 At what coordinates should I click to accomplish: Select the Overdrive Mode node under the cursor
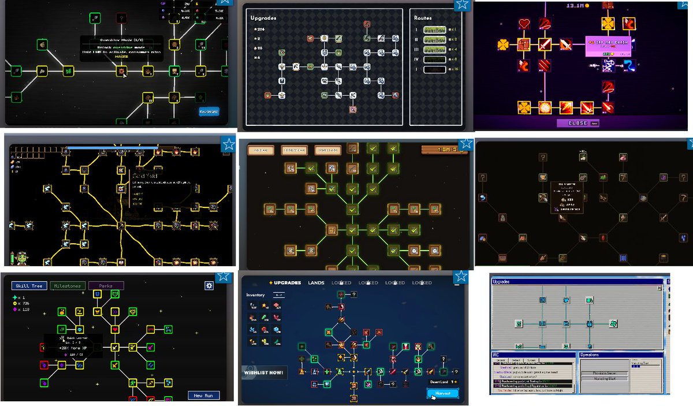[122, 71]
